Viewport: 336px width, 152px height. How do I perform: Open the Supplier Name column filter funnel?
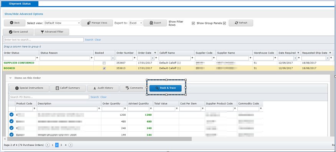[250, 58]
